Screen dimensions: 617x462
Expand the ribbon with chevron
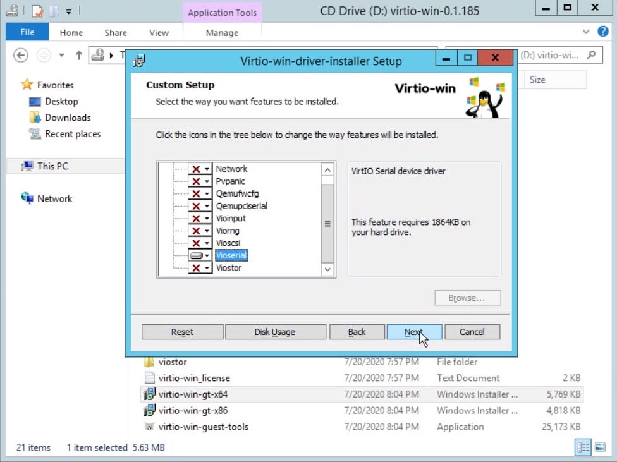tap(586, 32)
